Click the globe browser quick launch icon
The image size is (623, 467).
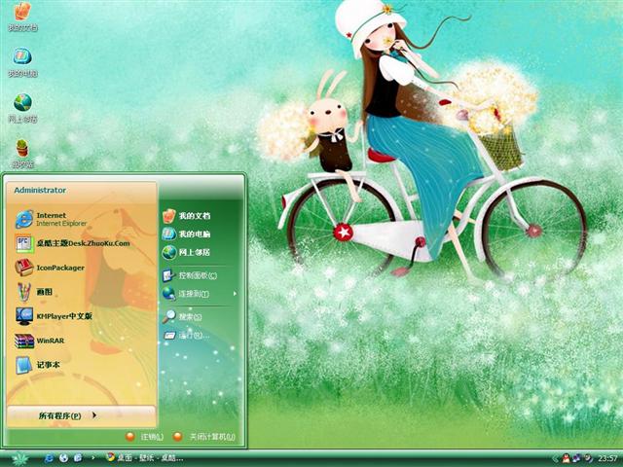63,458
